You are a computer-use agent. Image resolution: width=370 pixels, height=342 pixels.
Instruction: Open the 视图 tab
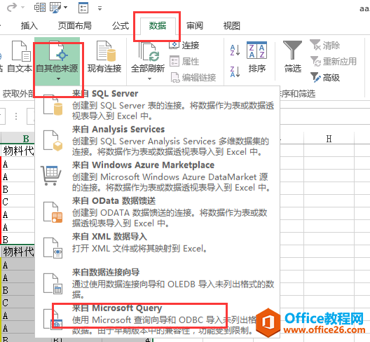231,26
